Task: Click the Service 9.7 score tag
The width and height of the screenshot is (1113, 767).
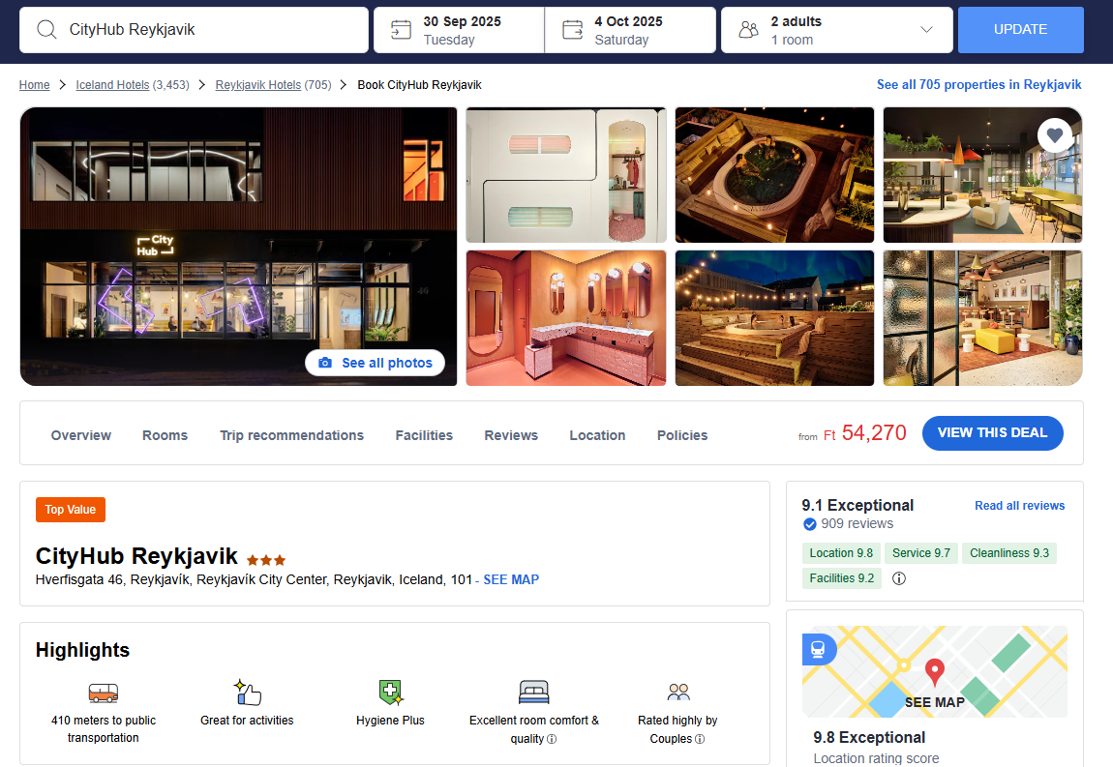Action: pyautogui.click(x=921, y=553)
